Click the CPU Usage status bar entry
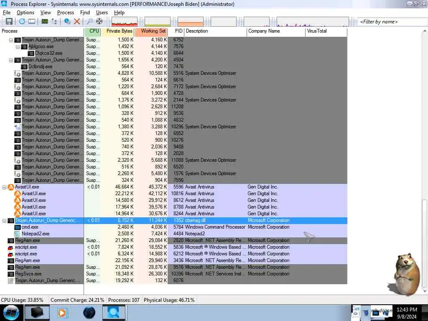428x321 pixels. [22, 300]
